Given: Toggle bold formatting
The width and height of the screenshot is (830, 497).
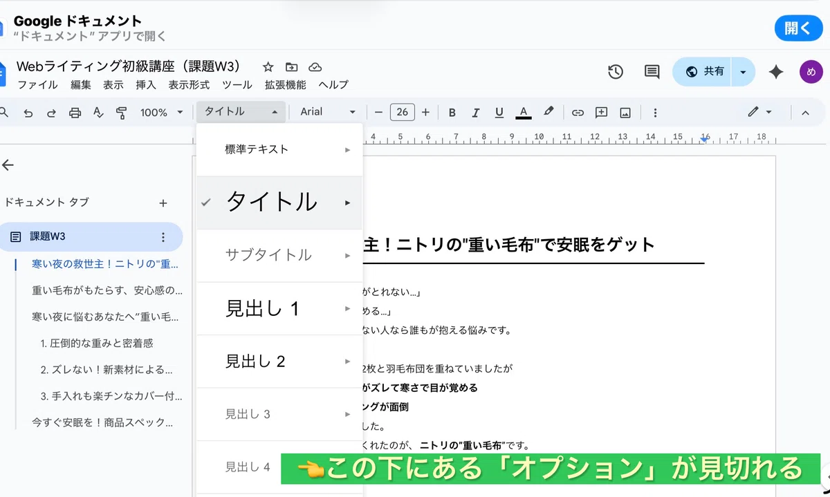Looking at the screenshot, I should pyautogui.click(x=452, y=112).
